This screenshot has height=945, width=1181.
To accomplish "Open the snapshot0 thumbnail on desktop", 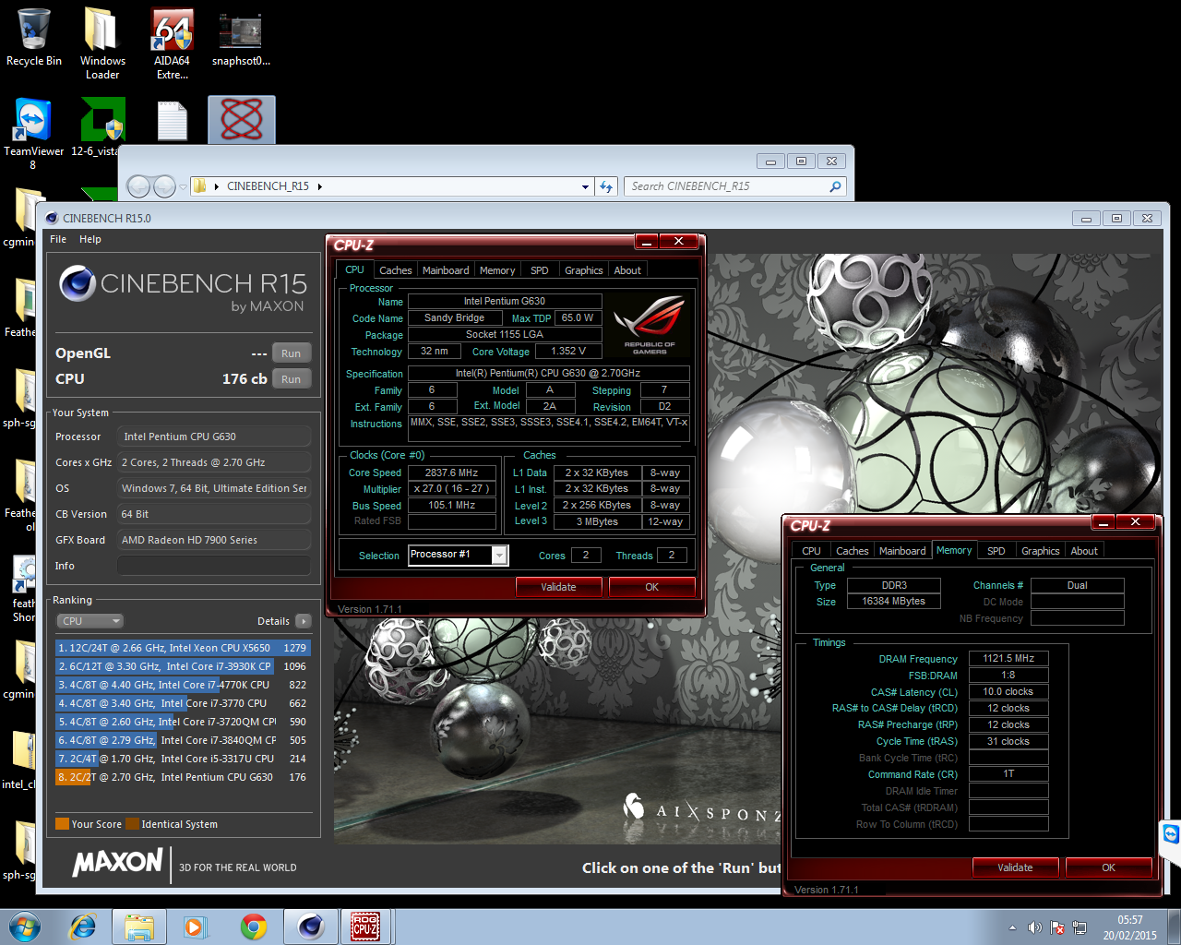I will (x=241, y=37).
